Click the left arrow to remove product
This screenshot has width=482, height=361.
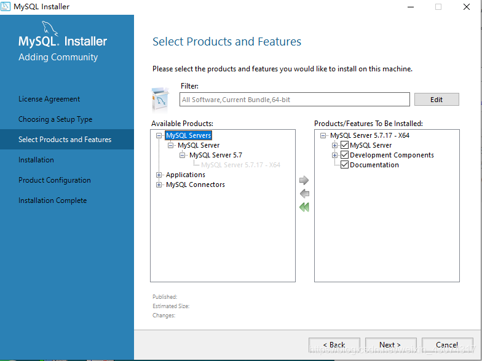[x=304, y=193]
